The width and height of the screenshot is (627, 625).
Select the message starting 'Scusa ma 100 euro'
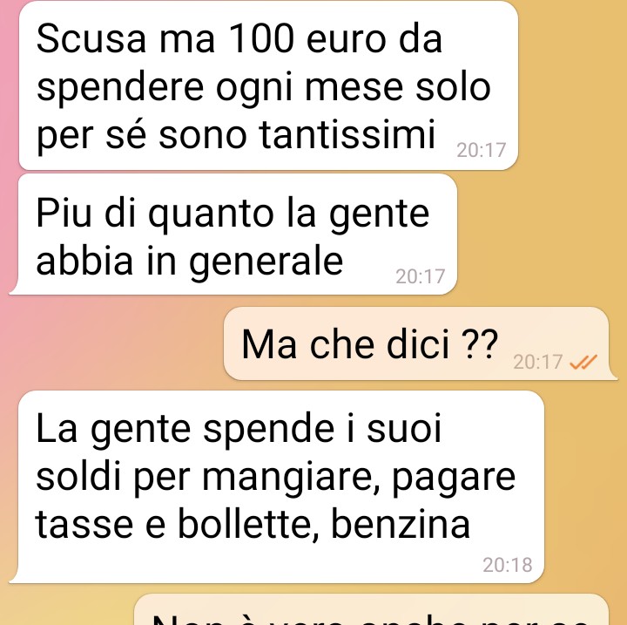click(268, 85)
